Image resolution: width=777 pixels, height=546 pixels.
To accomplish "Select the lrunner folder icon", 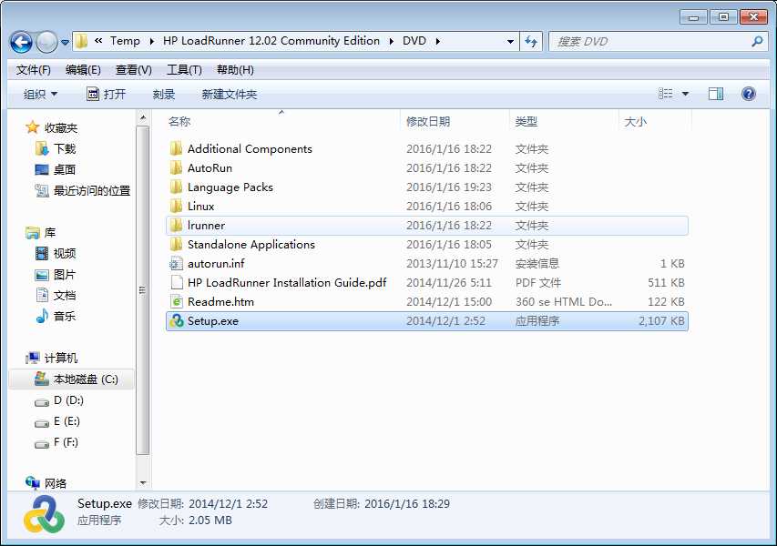I will click(176, 226).
